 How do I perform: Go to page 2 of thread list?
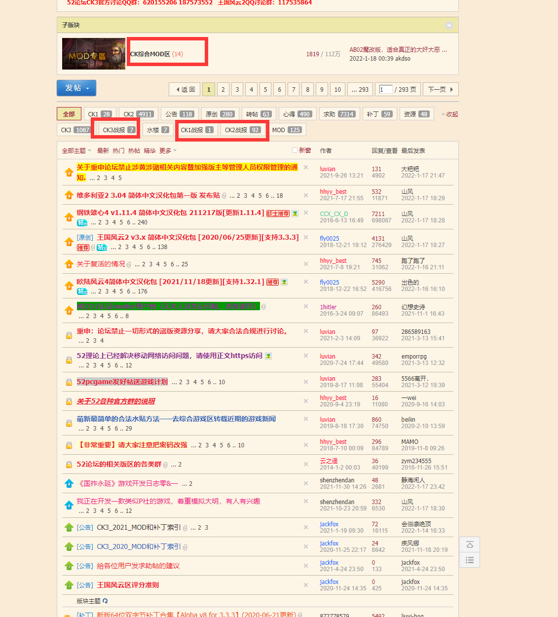[223, 89]
